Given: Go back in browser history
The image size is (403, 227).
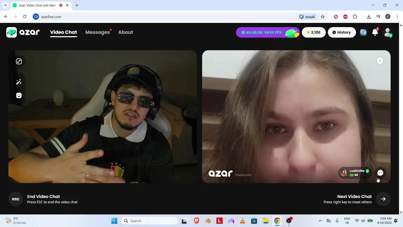Looking at the screenshot, I should (6, 17).
